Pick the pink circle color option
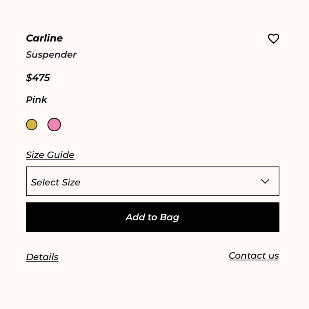This screenshot has height=309, width=309. [54, 125]
